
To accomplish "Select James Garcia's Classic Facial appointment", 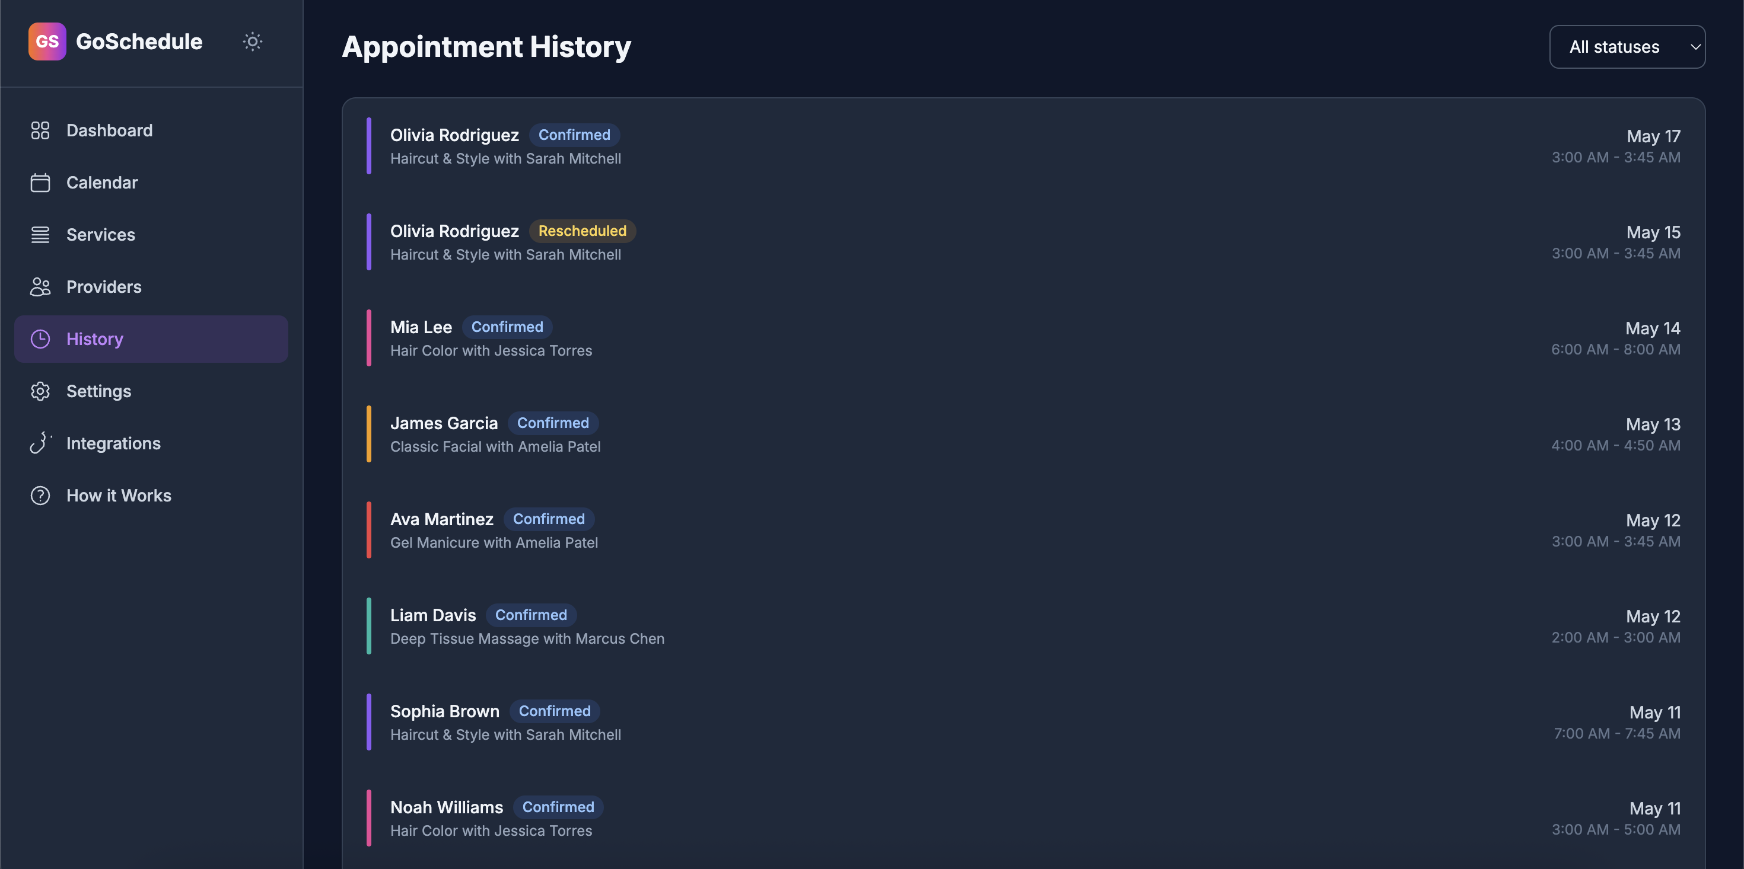I will point(1023,435).
